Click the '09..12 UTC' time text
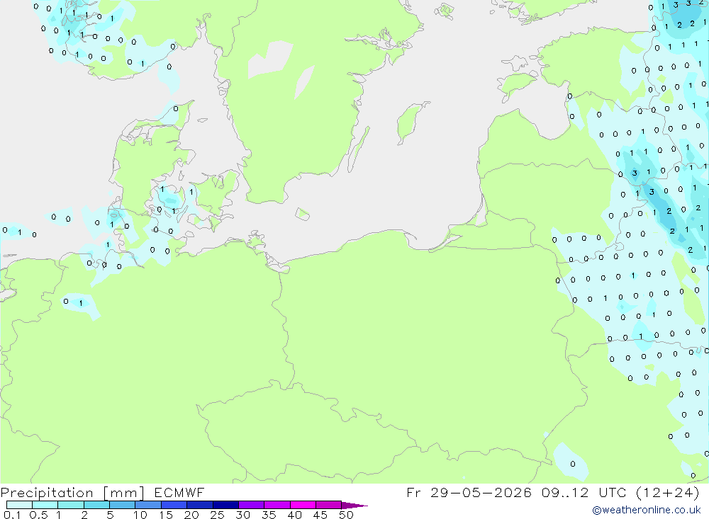 584,492
